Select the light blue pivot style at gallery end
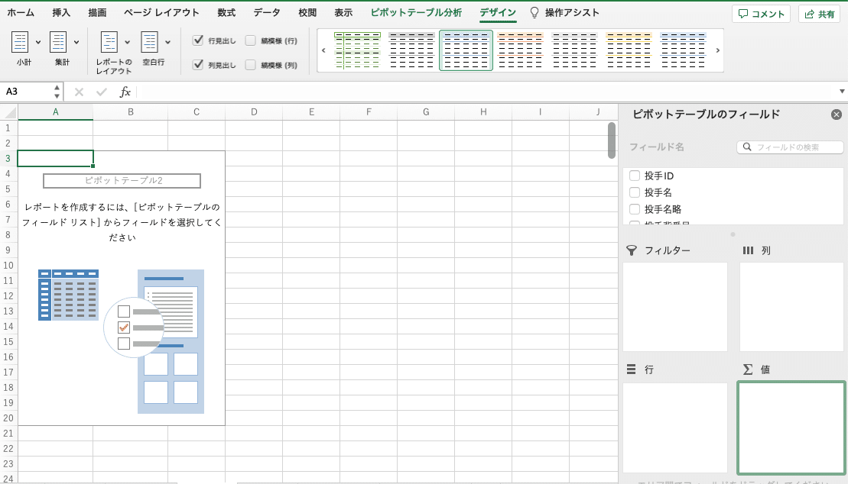Image resolution: width=848 pixels, height=484 pixels. pos(683,50)
